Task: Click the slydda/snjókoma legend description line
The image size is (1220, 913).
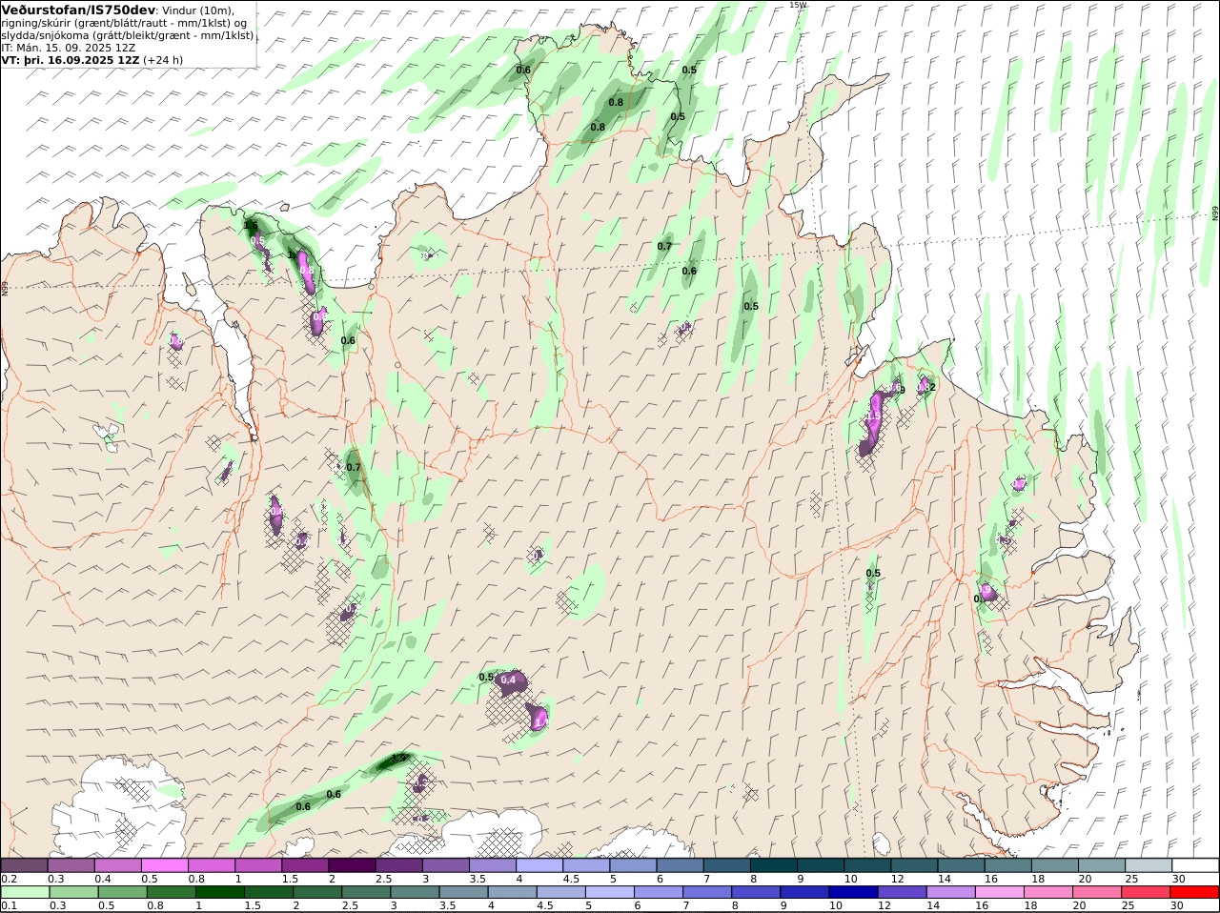Action: pyautogui.click(x=128, y=35)
